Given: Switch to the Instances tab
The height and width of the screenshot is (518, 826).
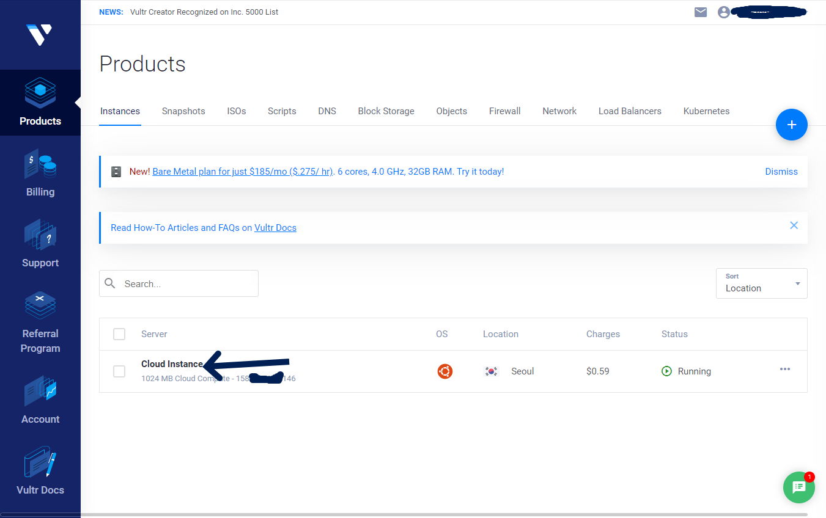Looking at the screenshot, I should tap(120, 111).
